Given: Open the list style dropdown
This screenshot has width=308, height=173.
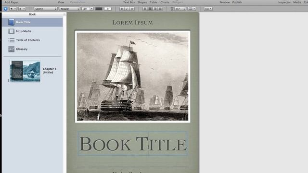Looking at the screenshot, I should 208,9.
